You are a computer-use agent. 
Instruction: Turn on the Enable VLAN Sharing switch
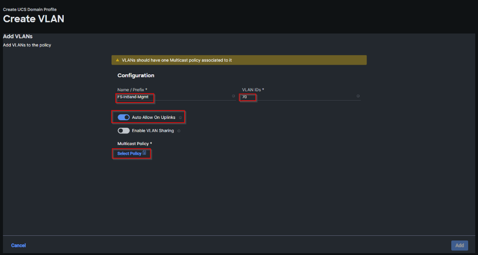pyautogui.click(x=124, y=131)
